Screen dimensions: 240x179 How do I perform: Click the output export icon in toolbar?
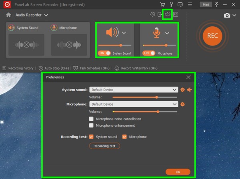point(160,14)
